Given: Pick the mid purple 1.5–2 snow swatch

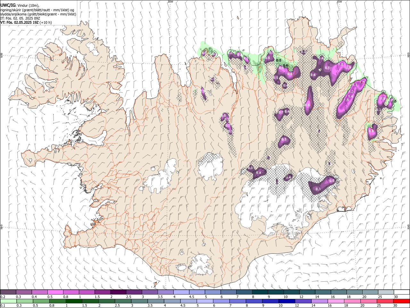Looking at the screenshot, I should tap(102, 292).
